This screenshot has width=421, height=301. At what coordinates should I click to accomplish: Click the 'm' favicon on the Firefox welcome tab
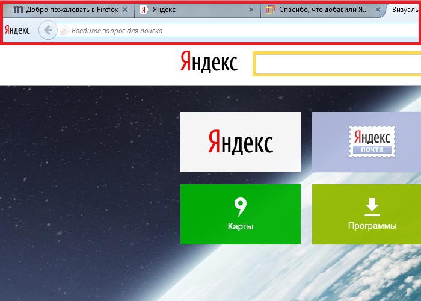[18, 10]
